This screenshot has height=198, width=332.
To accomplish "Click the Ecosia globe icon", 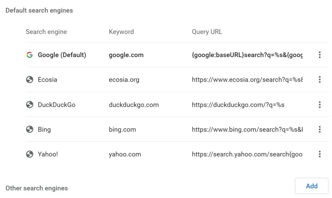I will tap(29, 80).
